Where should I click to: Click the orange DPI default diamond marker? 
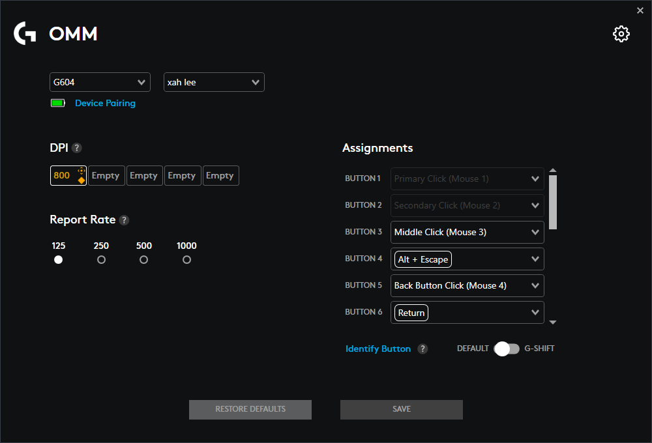81,180
